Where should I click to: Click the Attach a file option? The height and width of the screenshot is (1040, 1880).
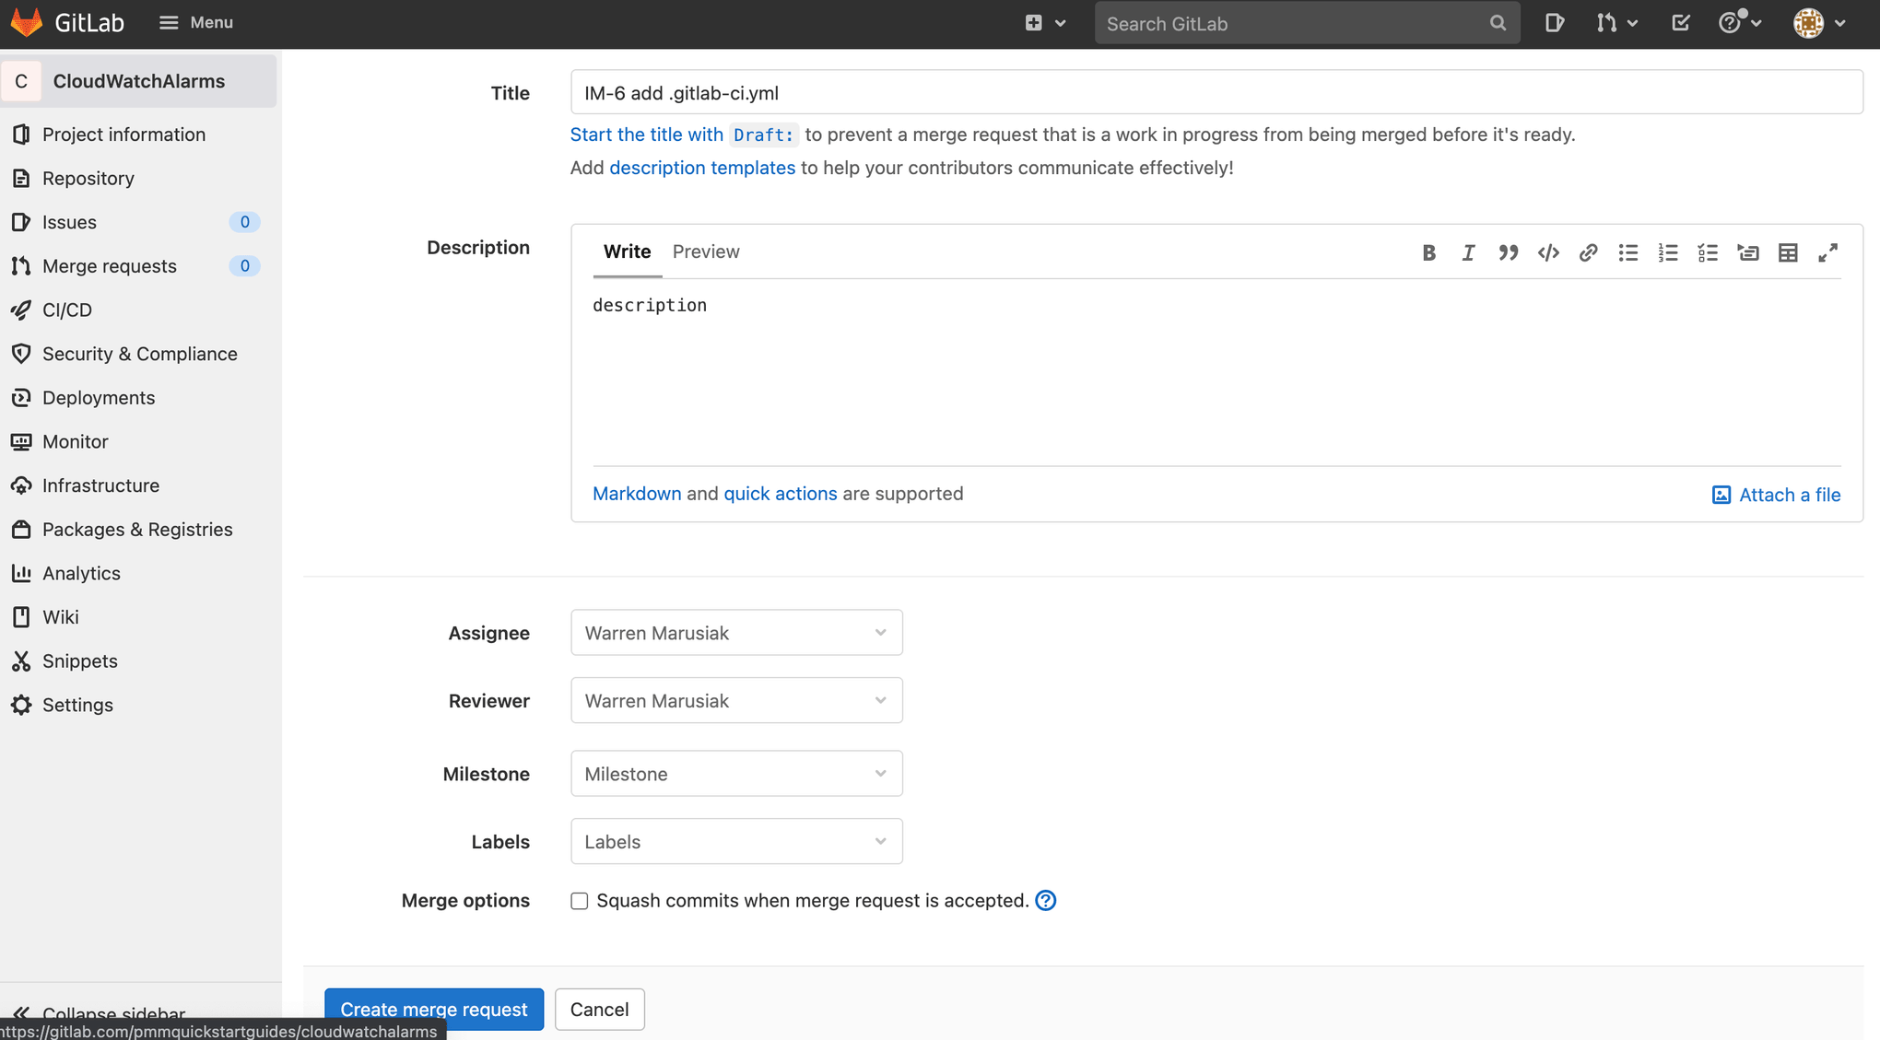click(1778, 493)
